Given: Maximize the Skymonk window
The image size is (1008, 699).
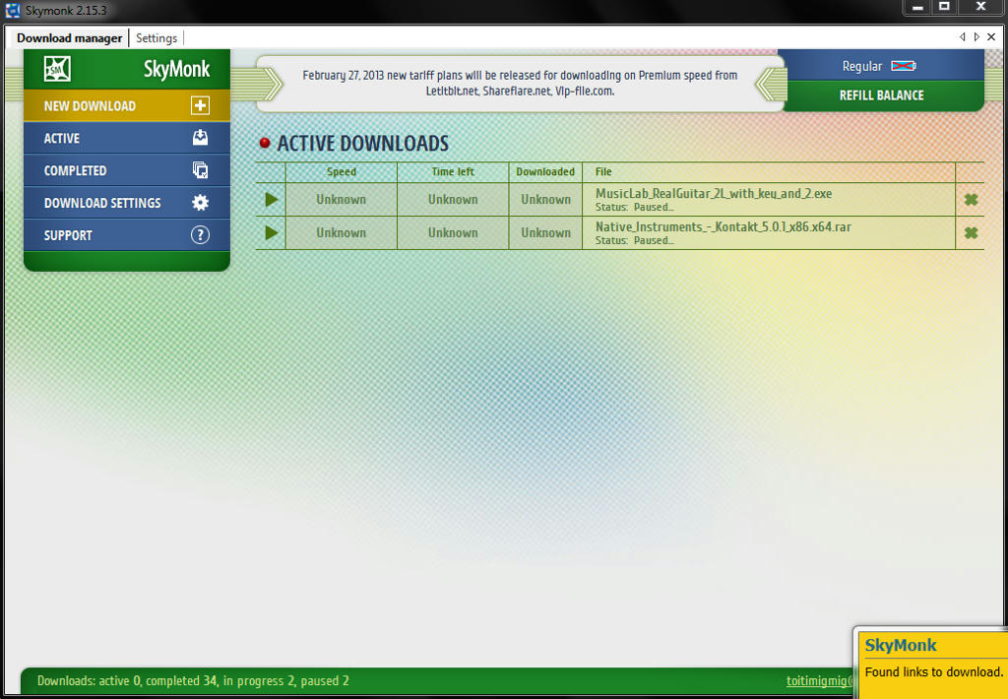Looking at the screenshot, I should coord(944,7).
